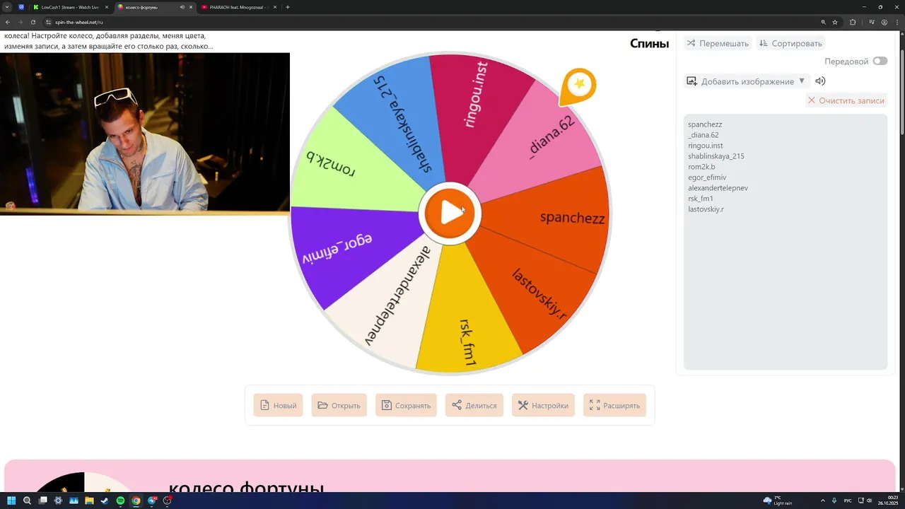Click the Открыть button

tap(339, 405)
